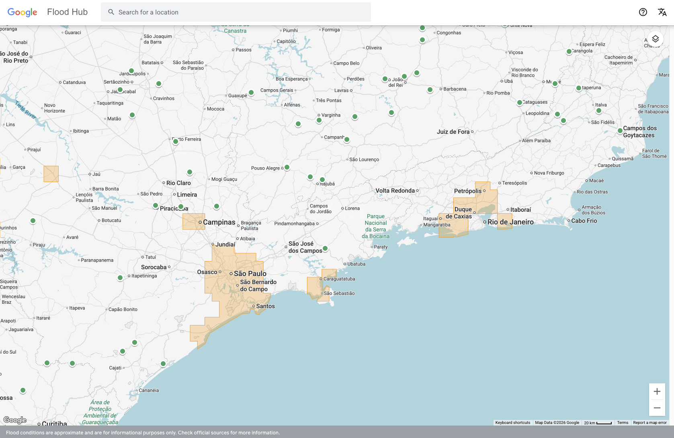Open the Terms link
674x438 pixels.
pyautogui.click(x=623, y=423)
